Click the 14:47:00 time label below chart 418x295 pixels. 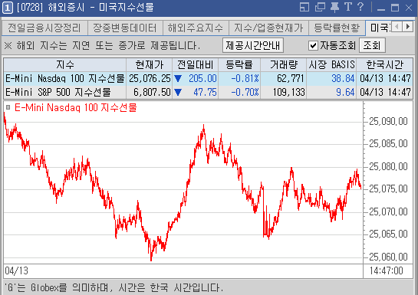coord(387,271)
